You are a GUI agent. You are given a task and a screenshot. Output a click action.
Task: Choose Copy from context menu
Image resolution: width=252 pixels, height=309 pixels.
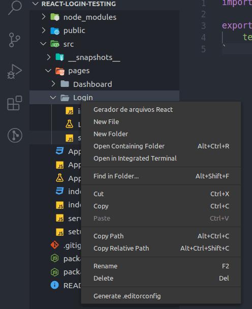(161, 206)
